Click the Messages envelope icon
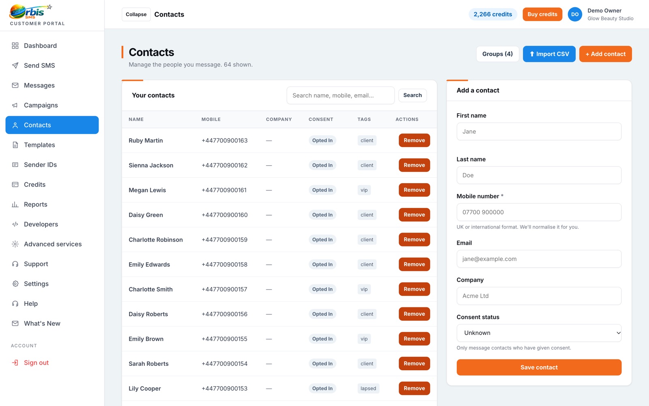The width and height of the screenshot is (649, 406). (x=15, y=85)
